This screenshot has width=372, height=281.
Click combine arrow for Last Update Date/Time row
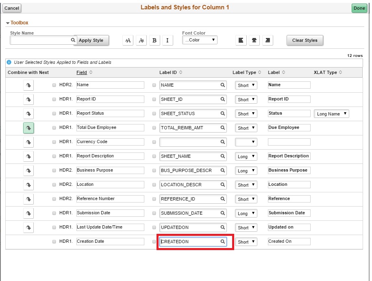click(28, 228)
